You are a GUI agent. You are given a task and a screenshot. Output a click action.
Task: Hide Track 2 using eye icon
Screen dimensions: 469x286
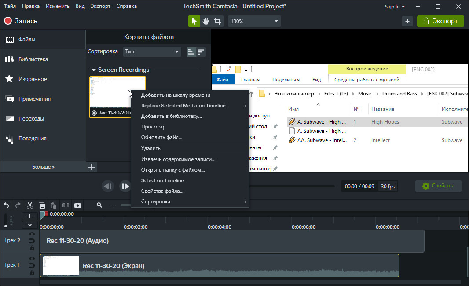(x=32, y=234)
